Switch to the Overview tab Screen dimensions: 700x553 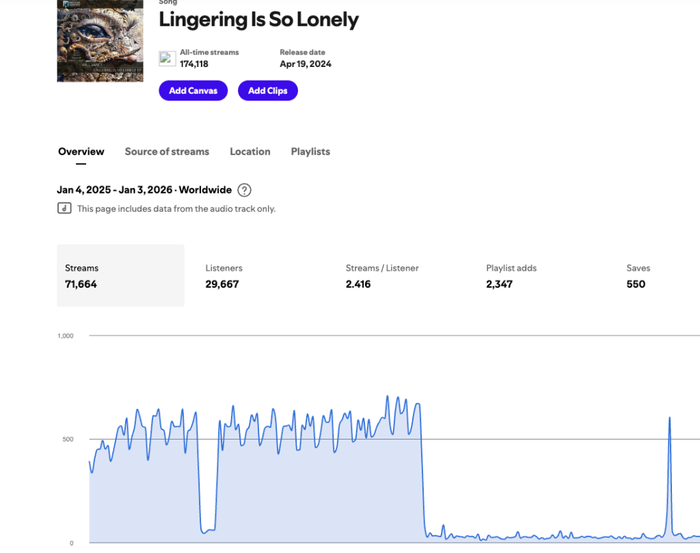81,152
